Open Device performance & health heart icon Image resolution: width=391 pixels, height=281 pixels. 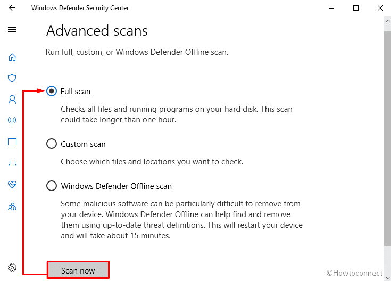tap(12, 185)
